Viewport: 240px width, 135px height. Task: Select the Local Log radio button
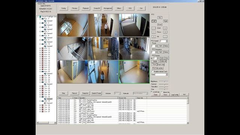coord(151,92)
